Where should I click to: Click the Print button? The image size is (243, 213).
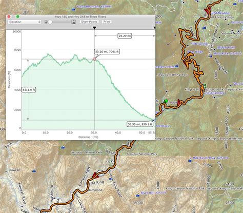coord(107,22)
